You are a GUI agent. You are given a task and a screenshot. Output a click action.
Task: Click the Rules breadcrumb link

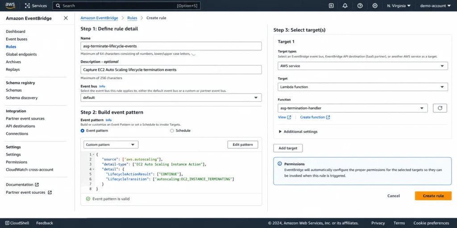point(132,18)
